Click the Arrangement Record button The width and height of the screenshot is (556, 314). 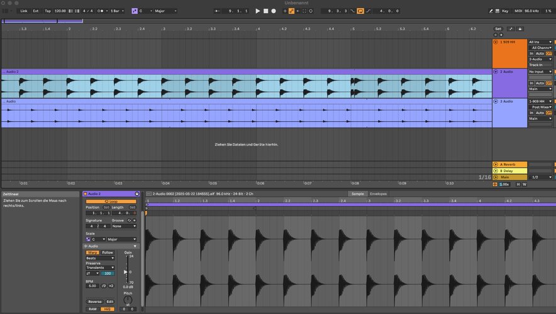[274, 11]
